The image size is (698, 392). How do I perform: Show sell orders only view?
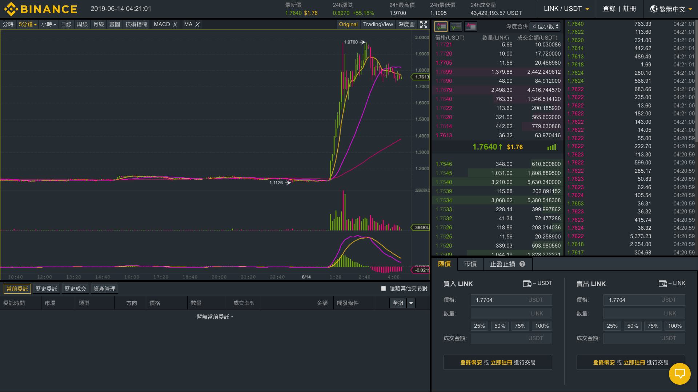pos(471,26)
